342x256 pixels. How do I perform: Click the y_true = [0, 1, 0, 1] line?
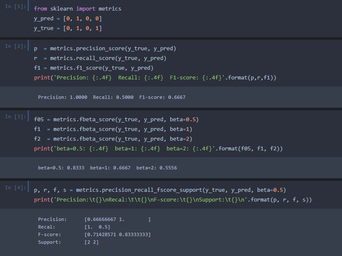click(x=68, y=28)
